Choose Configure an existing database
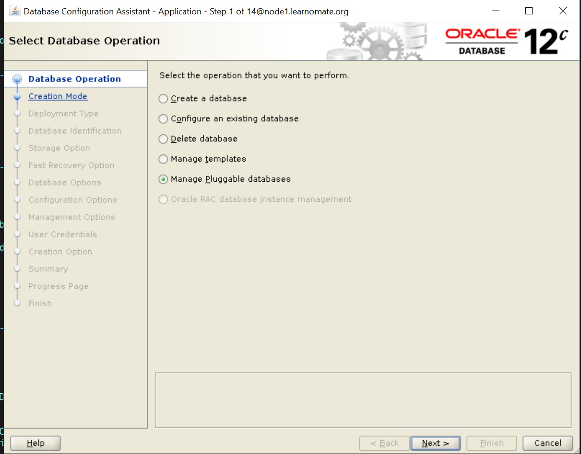Viewport: 581px width, 454px height. tap(163, 119)
